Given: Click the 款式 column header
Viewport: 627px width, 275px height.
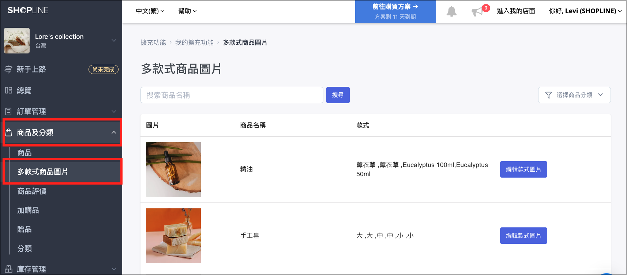Looking at the screenshot, I should pyautogui.click(x=363, y=125).
